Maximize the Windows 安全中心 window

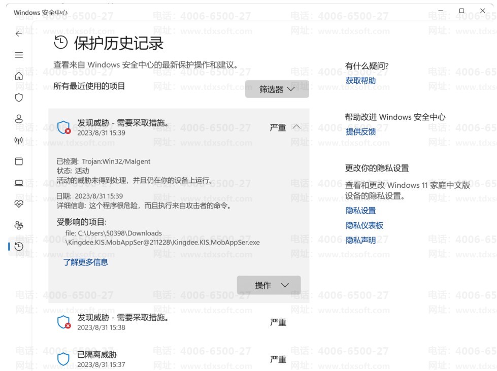click(x=461, y=11)
